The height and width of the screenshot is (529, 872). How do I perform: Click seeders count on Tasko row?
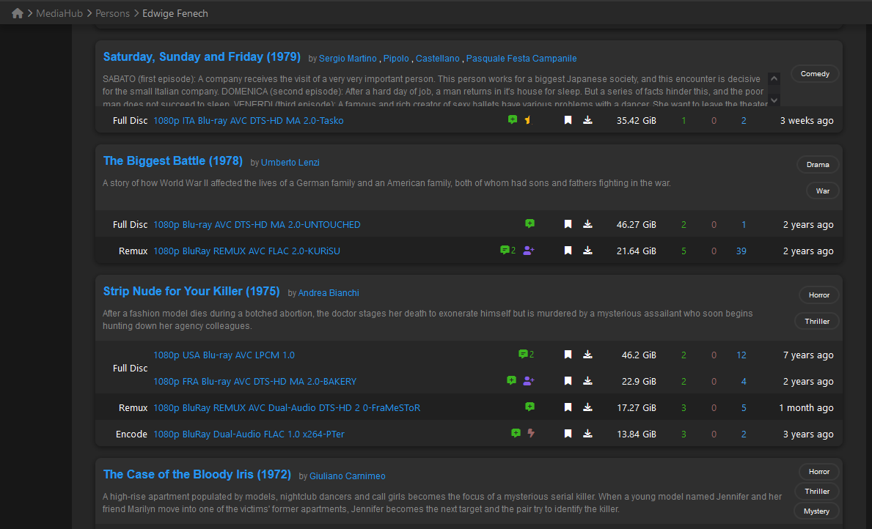coord(684,121)
